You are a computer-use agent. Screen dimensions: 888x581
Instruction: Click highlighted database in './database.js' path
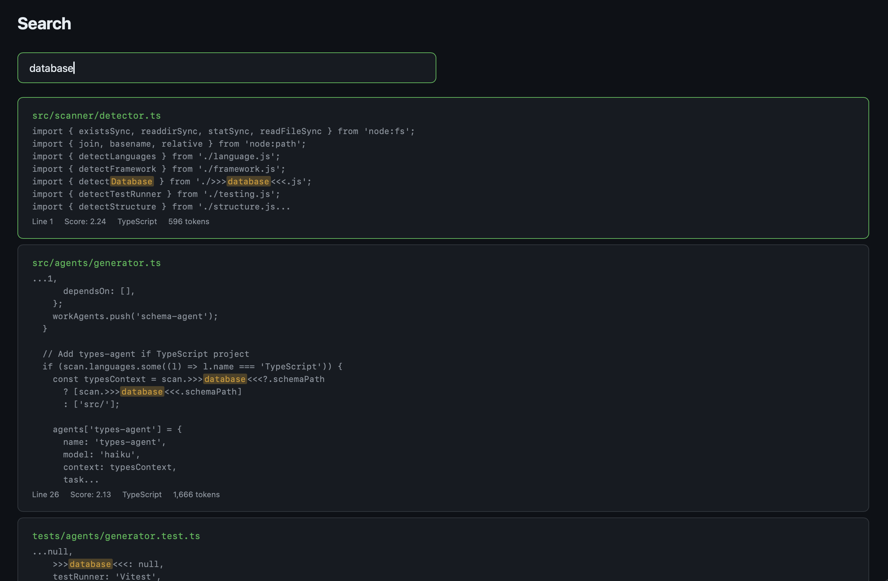click(248, 182)
